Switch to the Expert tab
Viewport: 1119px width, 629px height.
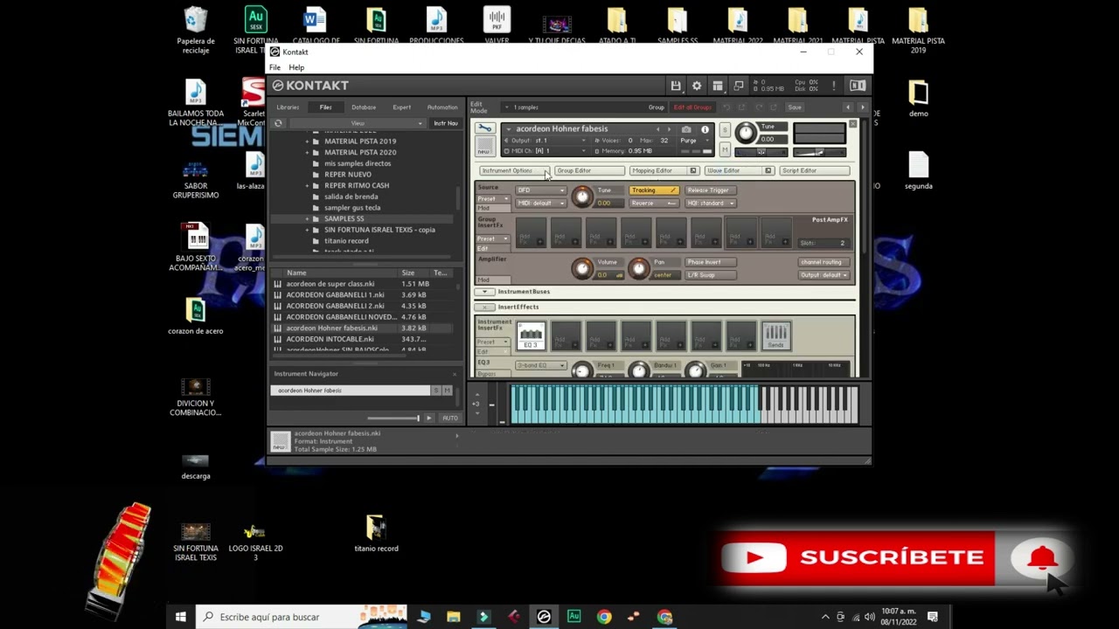(402, 107)
